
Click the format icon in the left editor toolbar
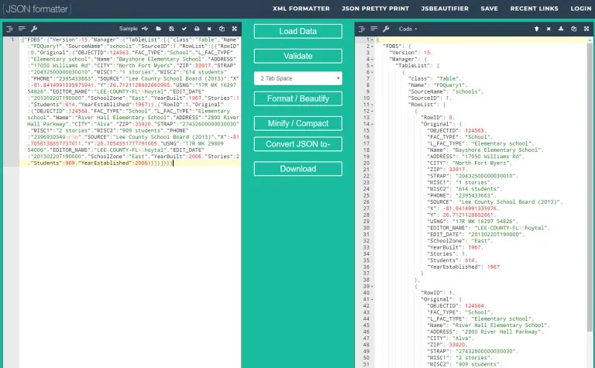[10, 29]
